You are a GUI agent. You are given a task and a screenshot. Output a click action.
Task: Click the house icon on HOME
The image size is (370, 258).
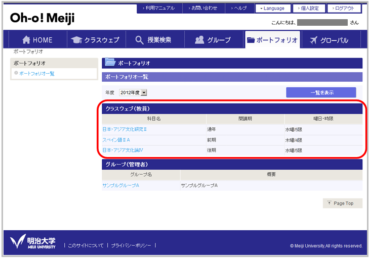tap(26, 40)
